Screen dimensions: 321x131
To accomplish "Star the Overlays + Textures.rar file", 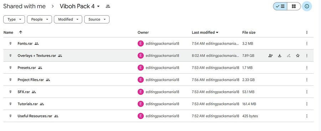I will pos(298,56).
